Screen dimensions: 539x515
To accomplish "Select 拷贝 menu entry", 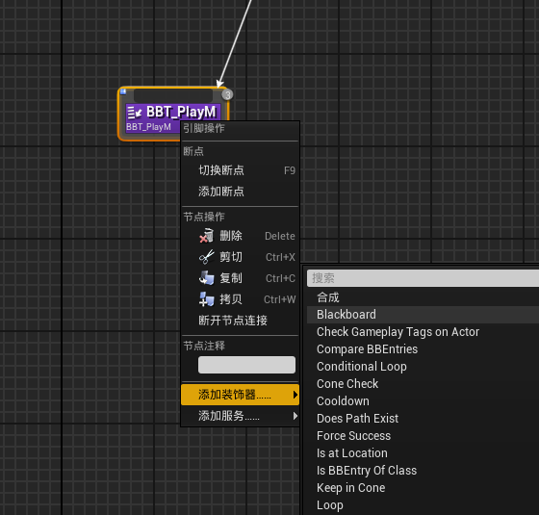I will pyautogui.click(x=240, y=299).
